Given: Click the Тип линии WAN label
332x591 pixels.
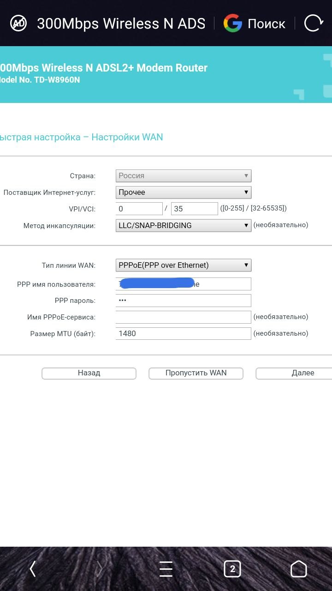Looking at the screenshot, I should tap(69, 265).
